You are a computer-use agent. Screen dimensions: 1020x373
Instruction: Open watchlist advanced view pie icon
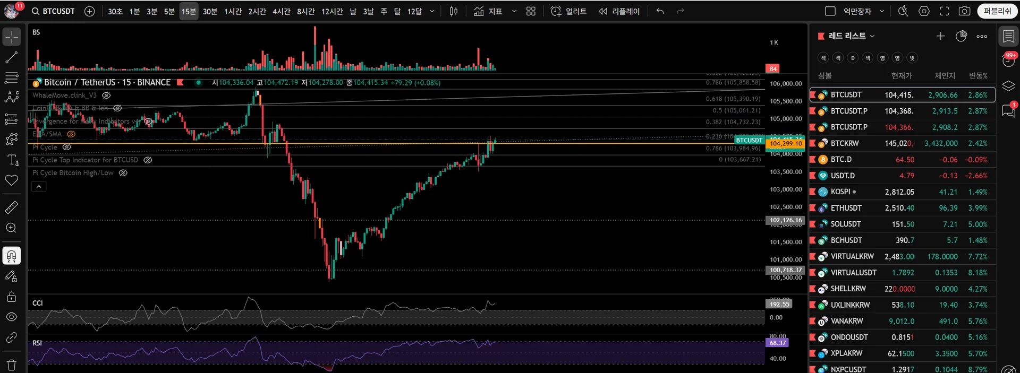(961, 36)
